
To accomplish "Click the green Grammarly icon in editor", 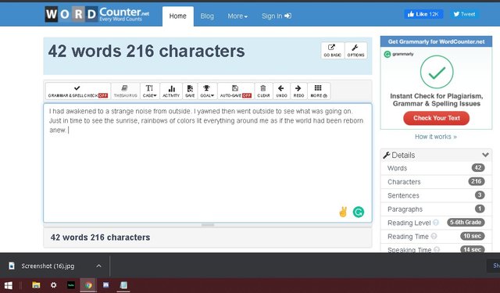I will [359, 212].
